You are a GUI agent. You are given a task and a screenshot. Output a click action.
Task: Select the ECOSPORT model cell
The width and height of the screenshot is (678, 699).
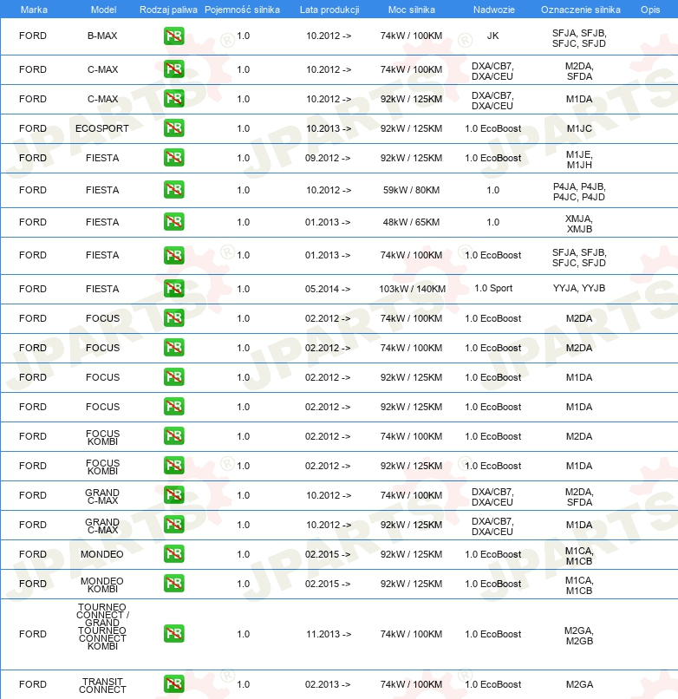point(102,128)
